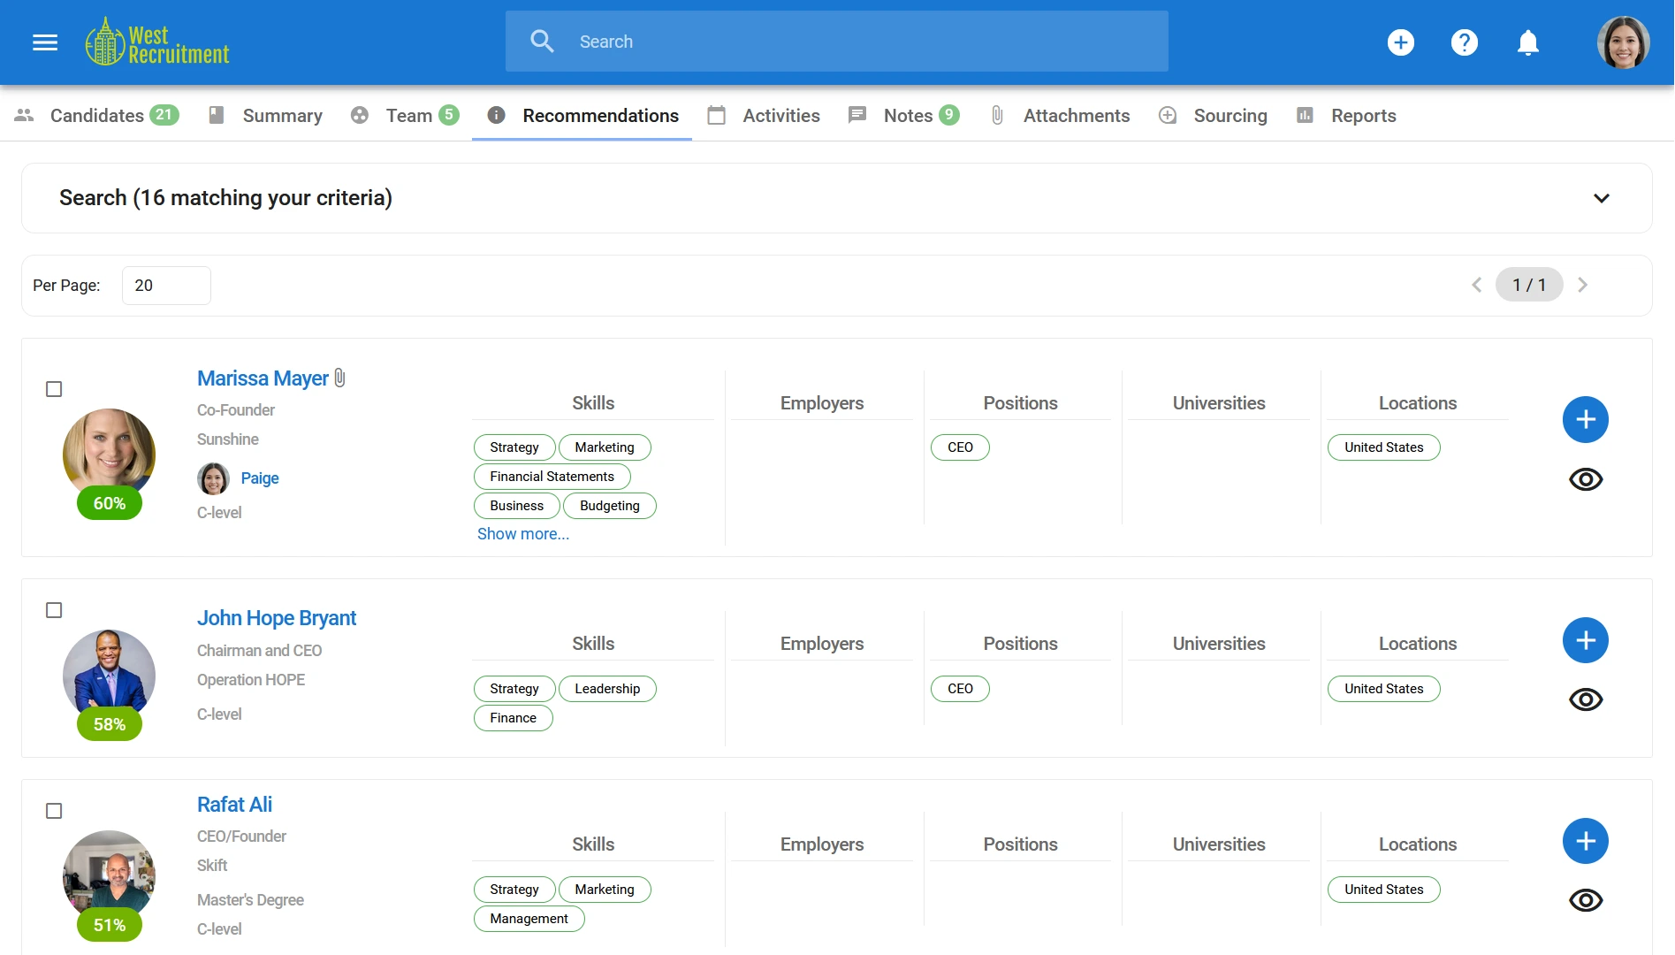
Task: Preview John Hope Bryant with the eye icon
Action: click(x=1585, y=699)
